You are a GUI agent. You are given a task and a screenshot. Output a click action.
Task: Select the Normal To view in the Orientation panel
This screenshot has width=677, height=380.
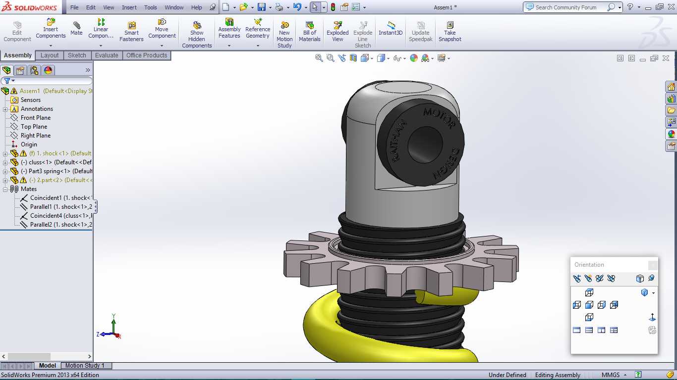tap(652, 318)
